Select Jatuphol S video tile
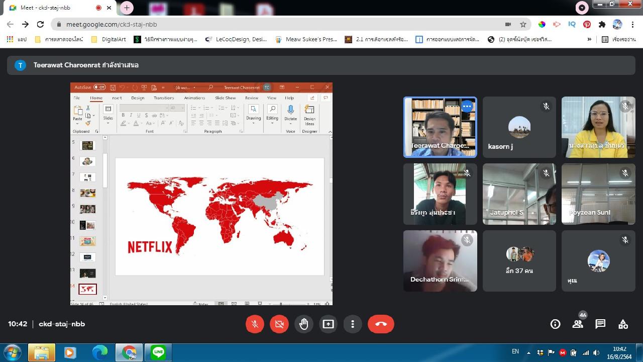This screenshot has width=643, height=362. 519,194
